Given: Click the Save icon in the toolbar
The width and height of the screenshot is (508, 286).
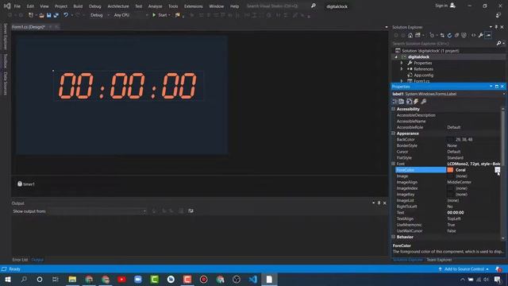Looking at the screenshot, I should [49, 15].
